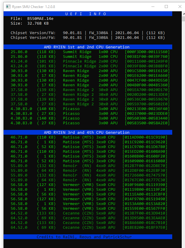Select Matisse row at 011C9200-011C9620

pyautogui.click(x=89, y=142)
